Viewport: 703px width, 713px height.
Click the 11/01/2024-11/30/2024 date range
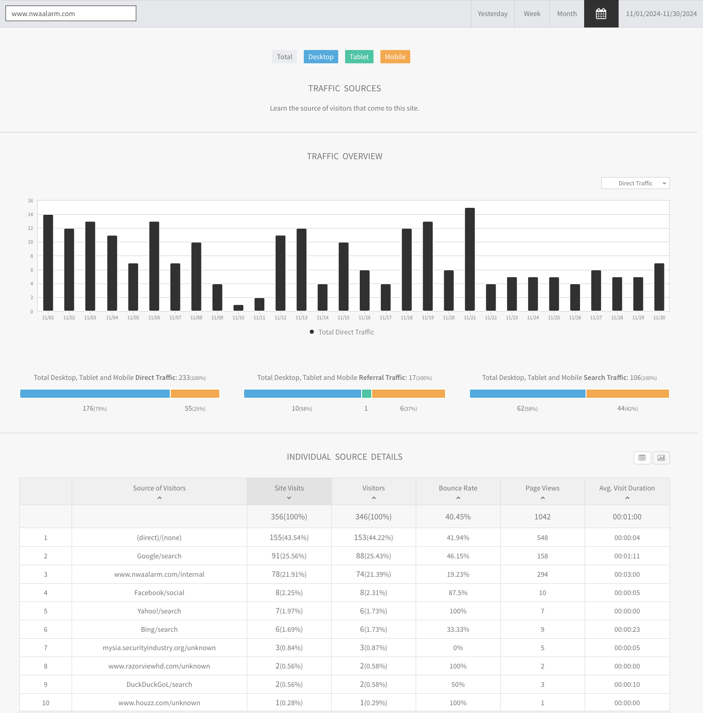[x=661, y=14]
